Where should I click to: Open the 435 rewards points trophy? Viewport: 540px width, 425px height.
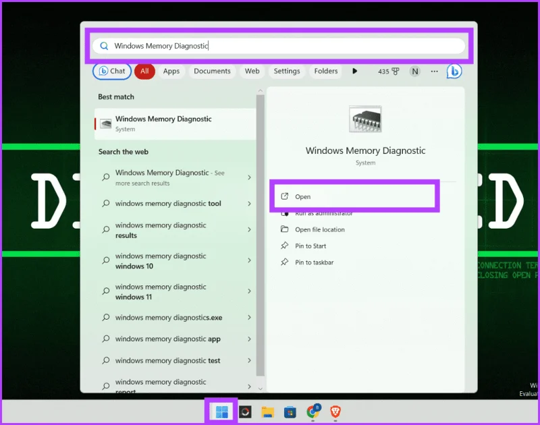point(389,72)
